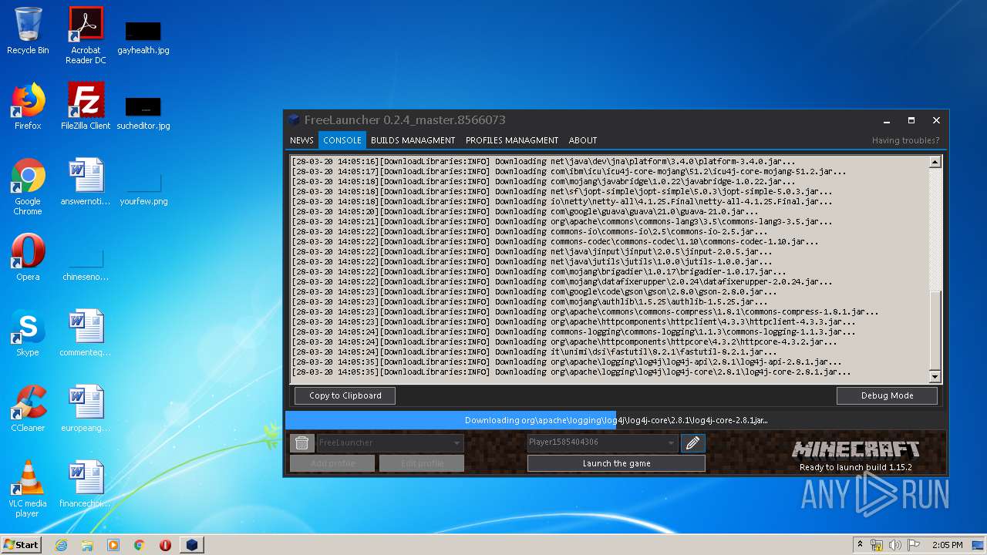Launch Firefox from desktop shortcut
The height and width of the screenshot is (555, 987).
tap(28, 106)
